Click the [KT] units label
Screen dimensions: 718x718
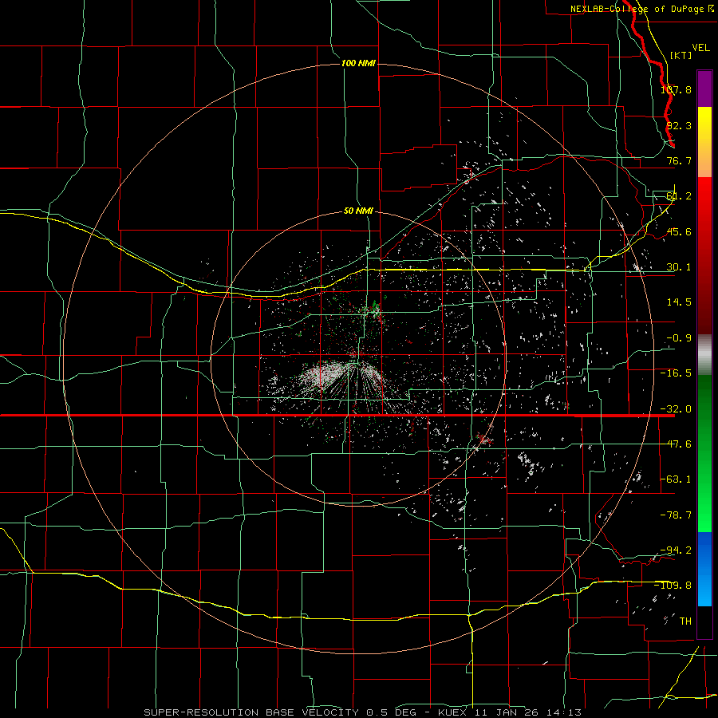[x=681, y=55]
